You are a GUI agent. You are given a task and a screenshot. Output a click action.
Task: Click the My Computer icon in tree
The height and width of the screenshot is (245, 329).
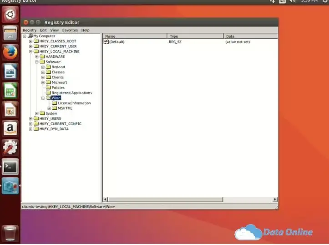(x=30, y=36)
